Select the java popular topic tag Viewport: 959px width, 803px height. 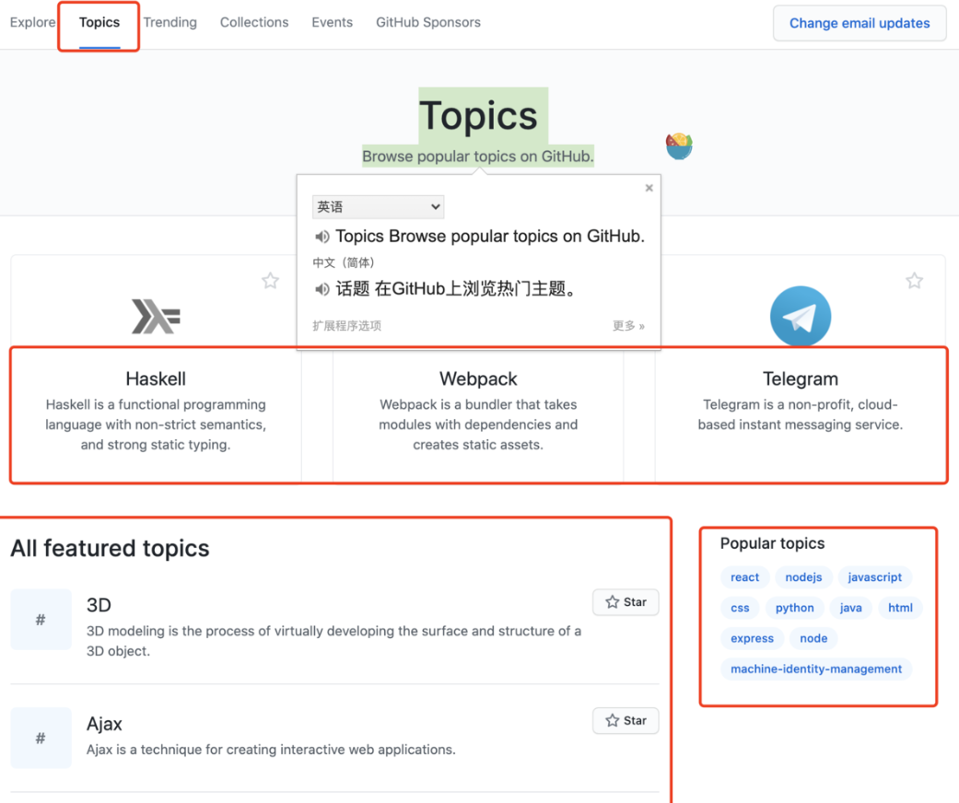850,608
